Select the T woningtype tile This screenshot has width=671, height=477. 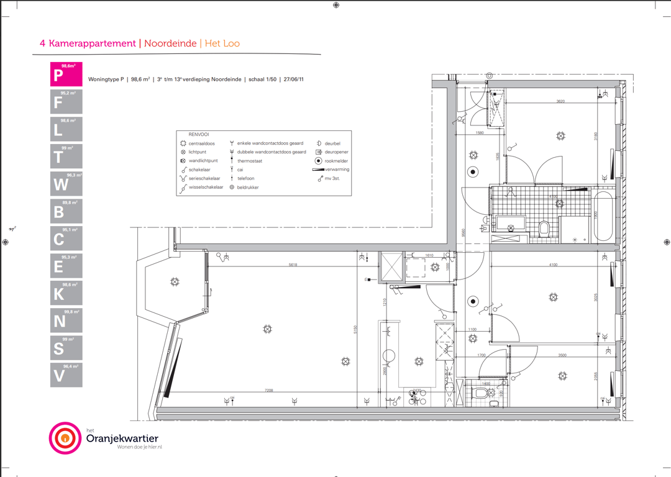tap(66, 156)
